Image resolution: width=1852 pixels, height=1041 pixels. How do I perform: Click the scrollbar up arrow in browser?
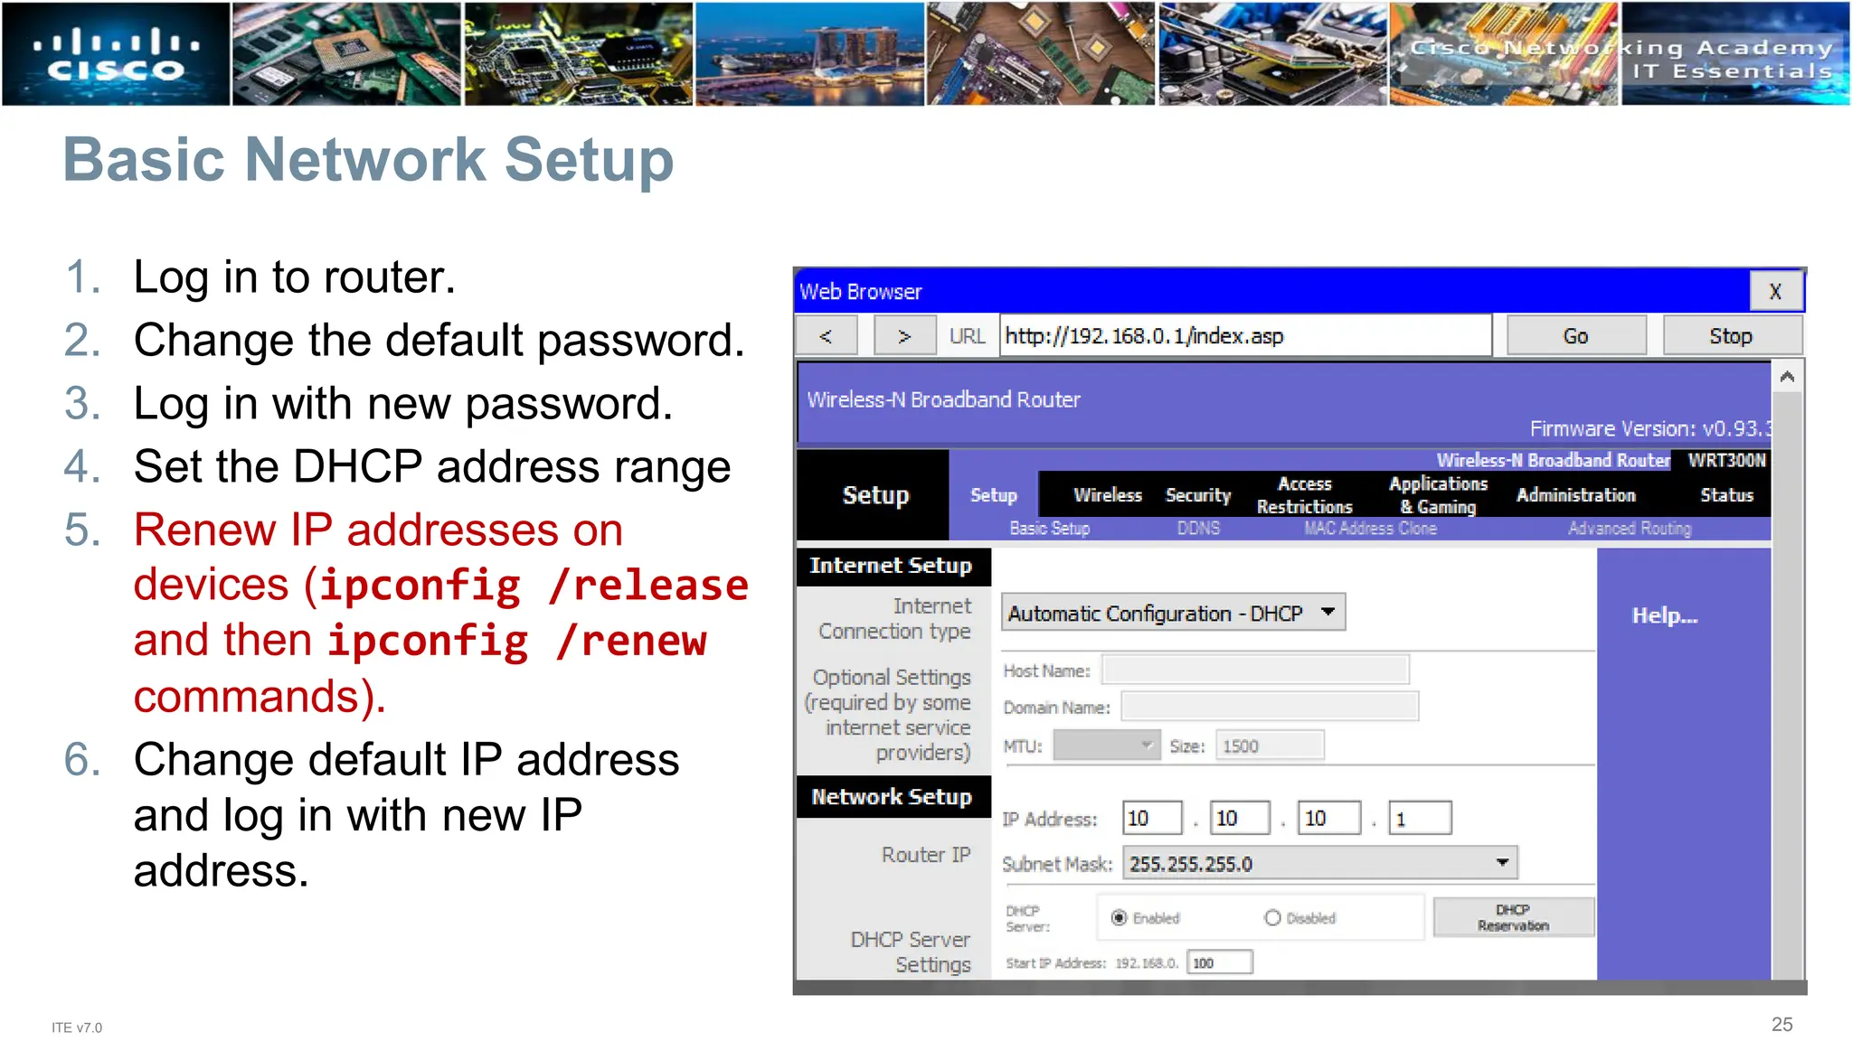pyautogui.click(x=1787, y=377)
